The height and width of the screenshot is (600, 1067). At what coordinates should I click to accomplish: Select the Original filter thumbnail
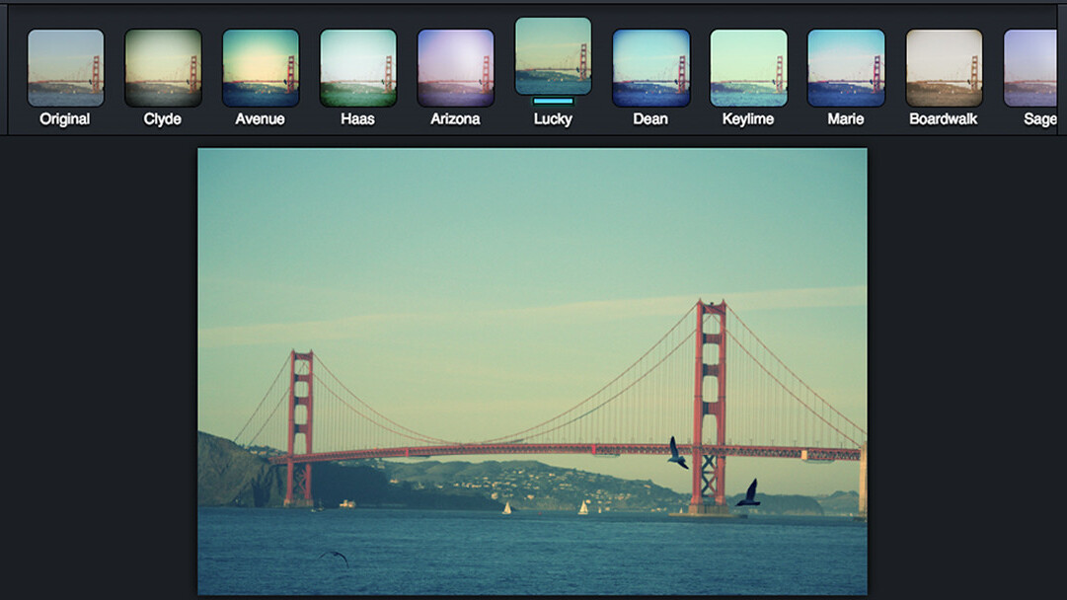65,67
